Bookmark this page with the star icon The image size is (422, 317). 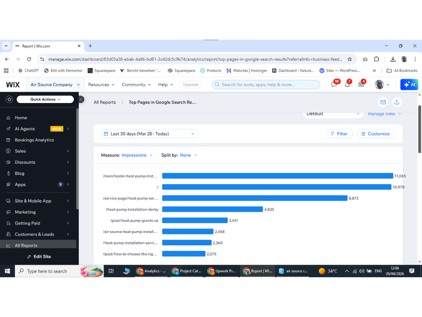tap(349, 59)
